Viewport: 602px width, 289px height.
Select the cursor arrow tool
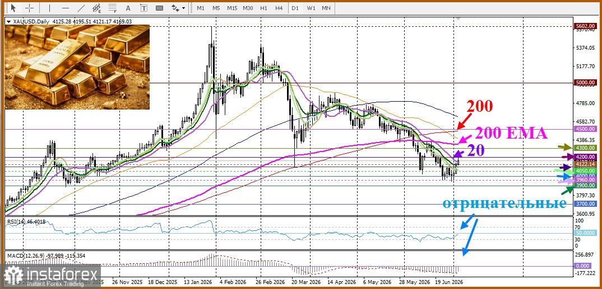click(x=13, y=8)
